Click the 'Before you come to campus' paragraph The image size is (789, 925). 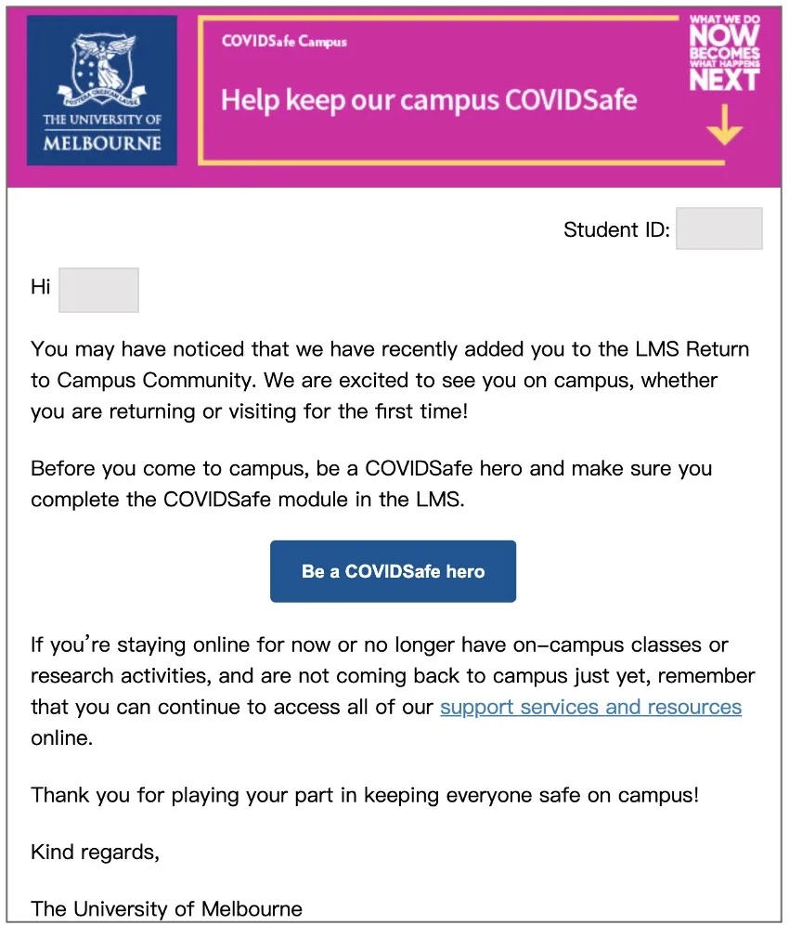371,484
